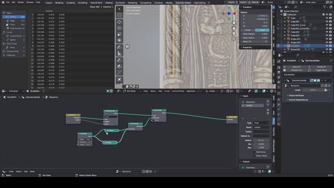Select the Edge domain in spreadsheet sidebar
The height and width of the screenshot is (188, 334).
14,21
